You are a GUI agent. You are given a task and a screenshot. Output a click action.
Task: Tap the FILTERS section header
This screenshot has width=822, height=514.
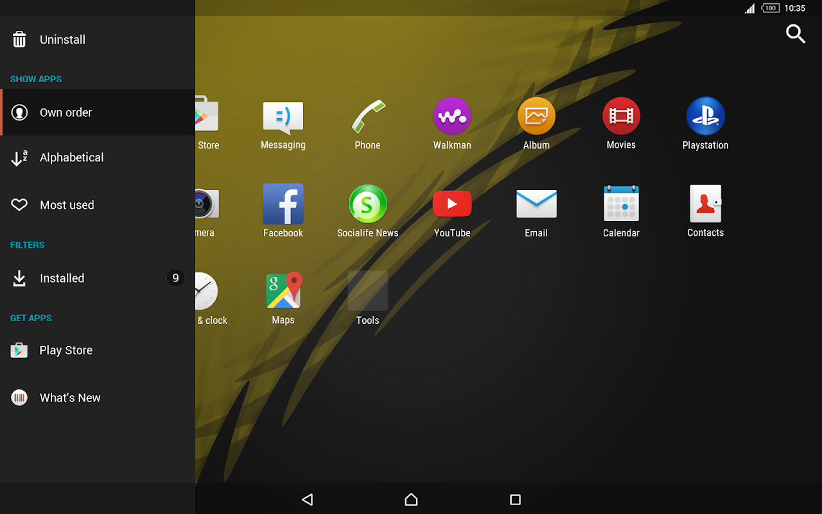(x=28, y=245)
